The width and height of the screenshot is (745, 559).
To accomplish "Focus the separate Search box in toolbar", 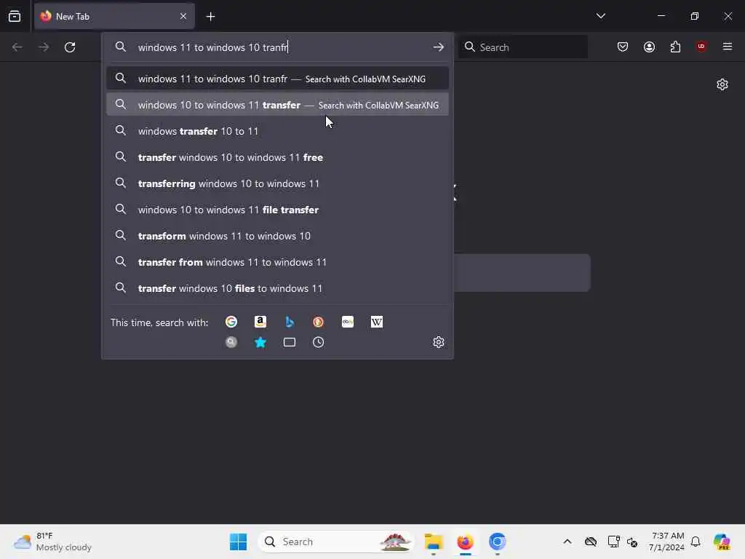I will (x=523, y=47).
